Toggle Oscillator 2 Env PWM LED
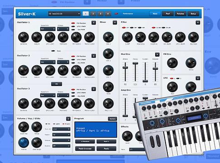 point(73,63)
